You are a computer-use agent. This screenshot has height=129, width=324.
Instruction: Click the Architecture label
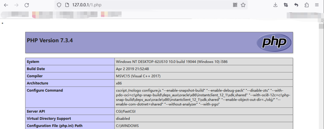point(37,83)
